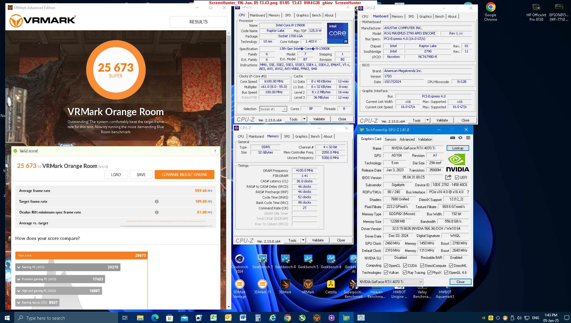The width and height of the screenshot is (571, 323).
Task: Open Microsoft Edge from the taskbar
Action: [155, 318]
